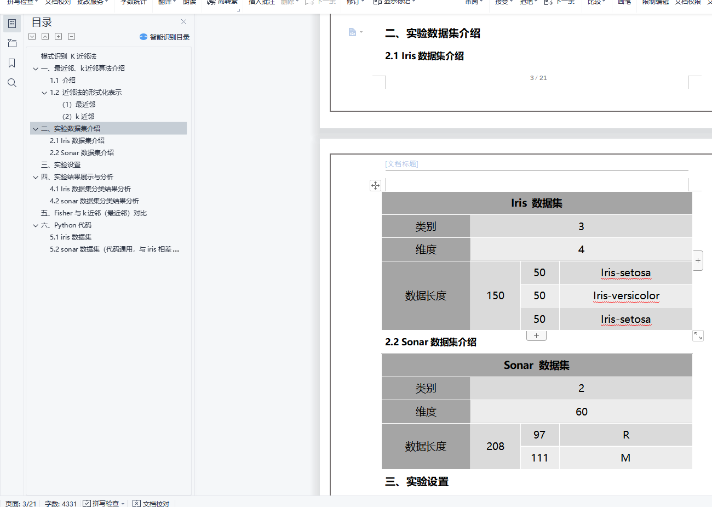Click the 3 / 21 page number footer
This screenshot has height=507, width=712.
[538, 78]
